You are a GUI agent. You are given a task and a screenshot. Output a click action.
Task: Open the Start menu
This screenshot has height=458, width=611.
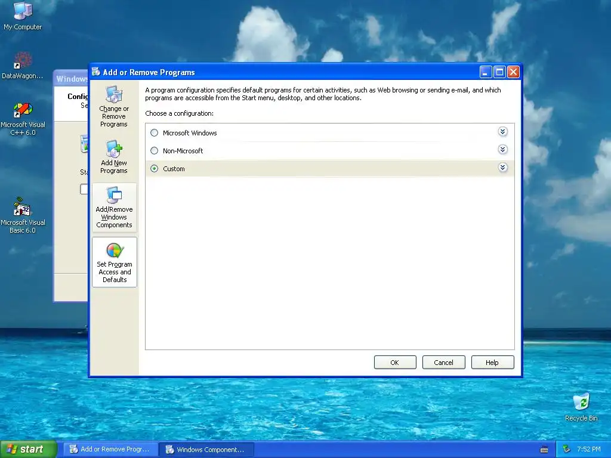click(29, 449)
